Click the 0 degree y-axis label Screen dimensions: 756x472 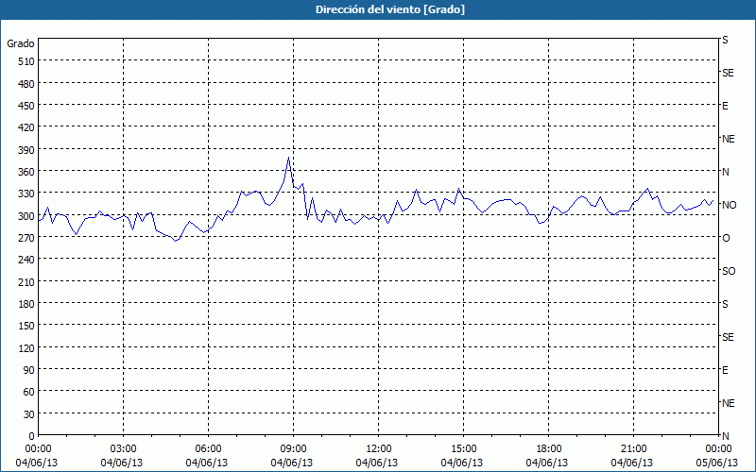(31, 435)
